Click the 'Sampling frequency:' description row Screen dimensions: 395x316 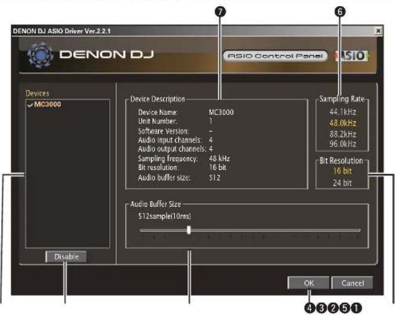[x=184, y=159]
